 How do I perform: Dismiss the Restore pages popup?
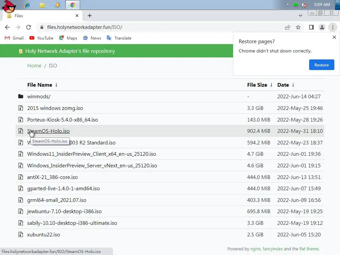[334, 37]
